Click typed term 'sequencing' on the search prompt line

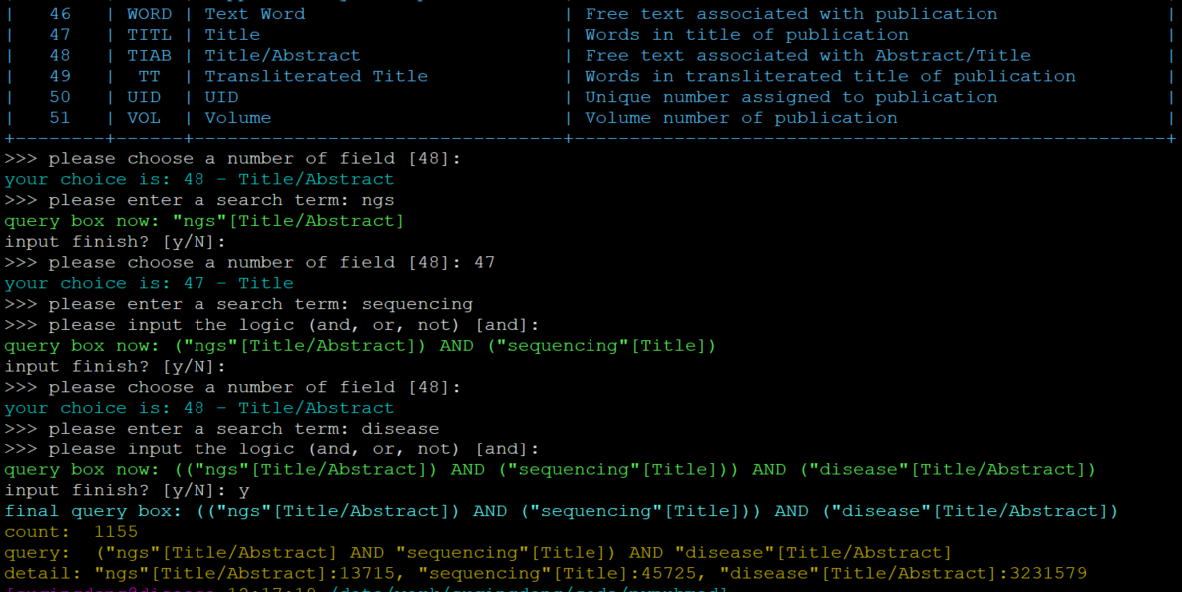coord(417,304)
